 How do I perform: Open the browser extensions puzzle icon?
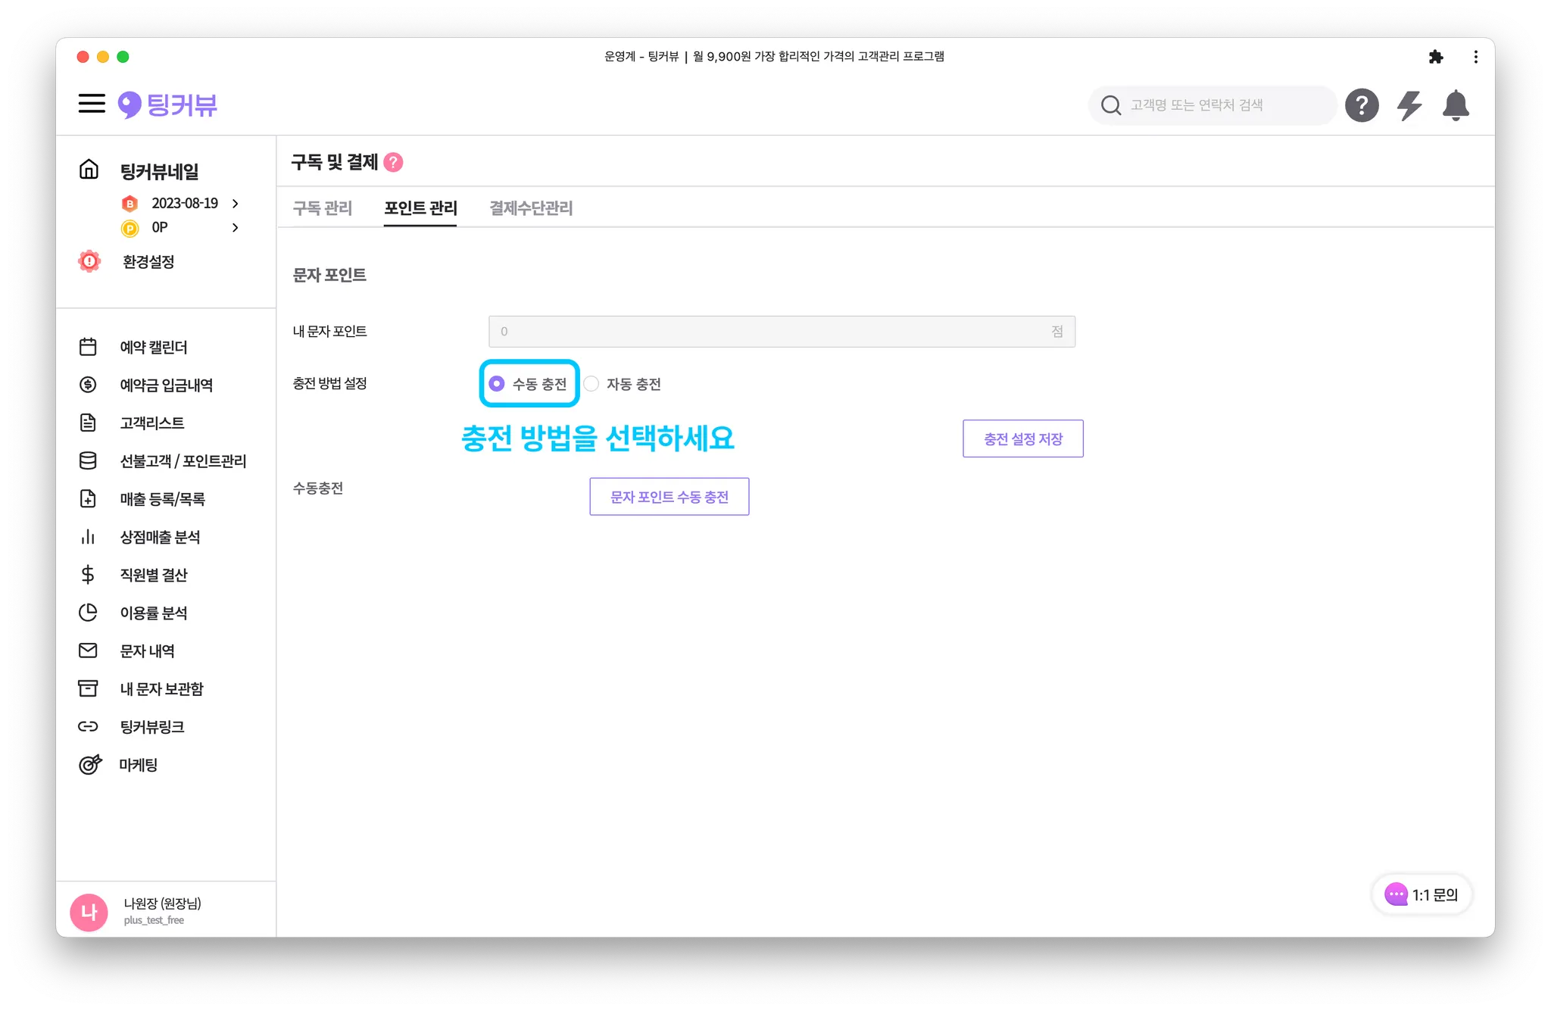(x=1436, y=57)
